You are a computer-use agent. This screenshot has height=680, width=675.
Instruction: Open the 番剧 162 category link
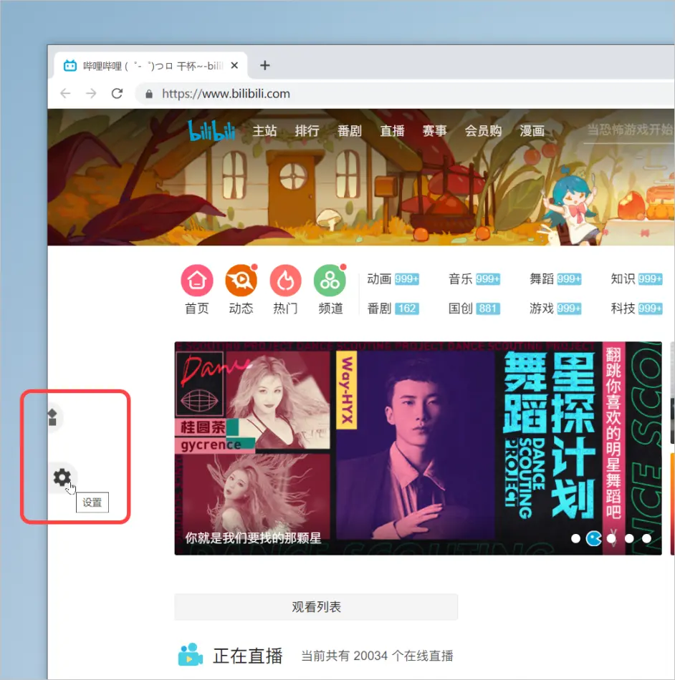(393, 309)
